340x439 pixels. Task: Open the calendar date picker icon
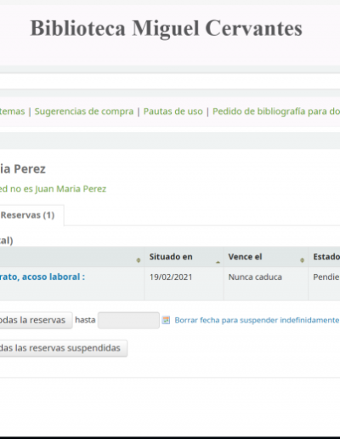point(166,320)
